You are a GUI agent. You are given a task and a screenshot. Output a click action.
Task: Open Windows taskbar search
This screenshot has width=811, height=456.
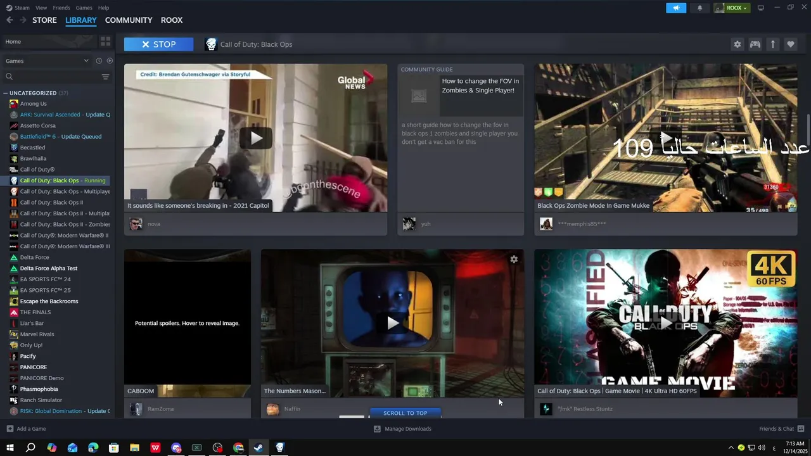click(x=30, y=448)
